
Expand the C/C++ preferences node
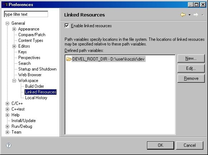[x=8, y=103]
